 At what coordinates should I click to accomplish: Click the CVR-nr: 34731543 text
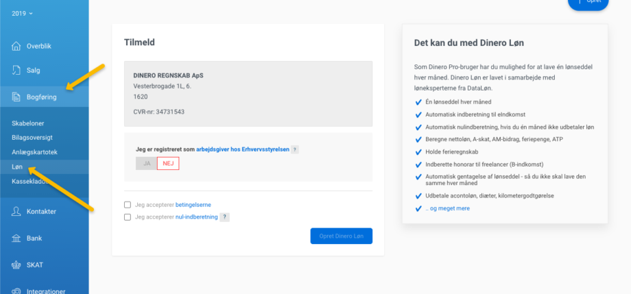pos(159,112)
